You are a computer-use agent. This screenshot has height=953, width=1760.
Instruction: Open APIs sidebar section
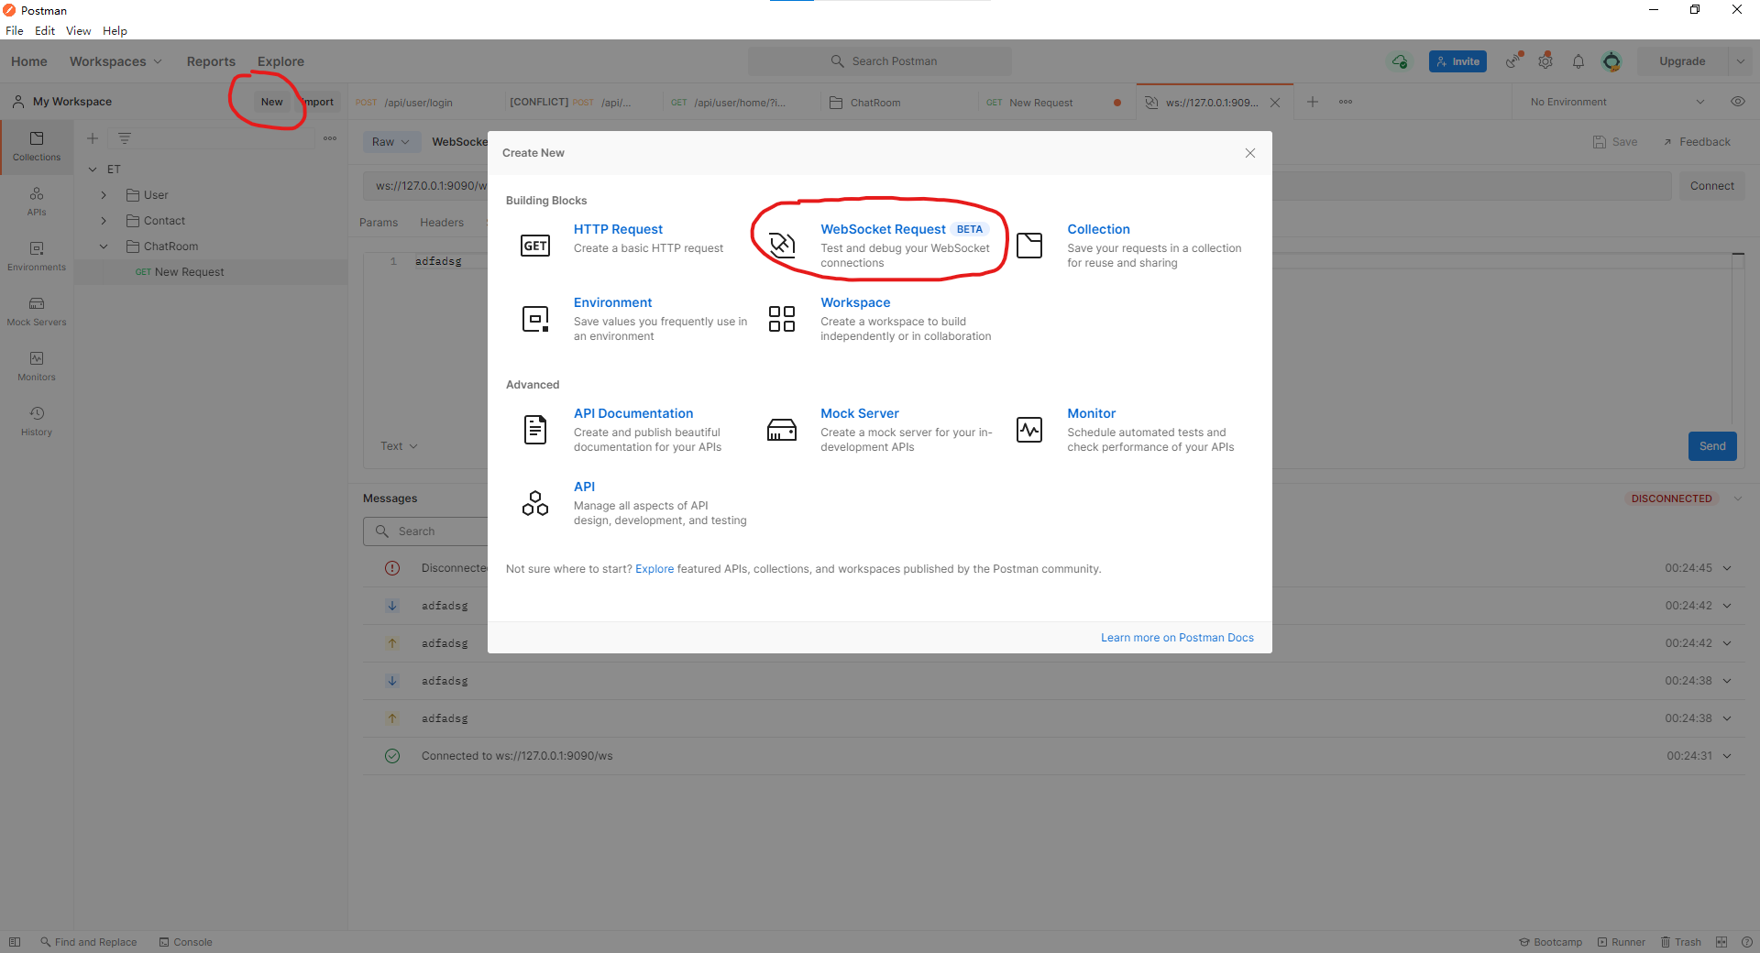point(37,202)
